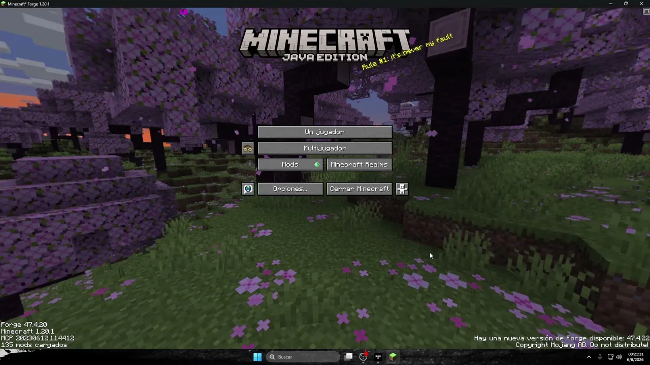Click the Forge update notice text
This screenshot has width=650, height=365.
click(x=562, y=338)
